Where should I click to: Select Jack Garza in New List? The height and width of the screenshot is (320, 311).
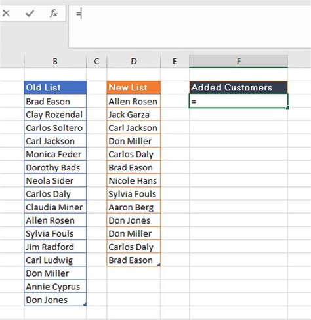[x=134, y=114]
